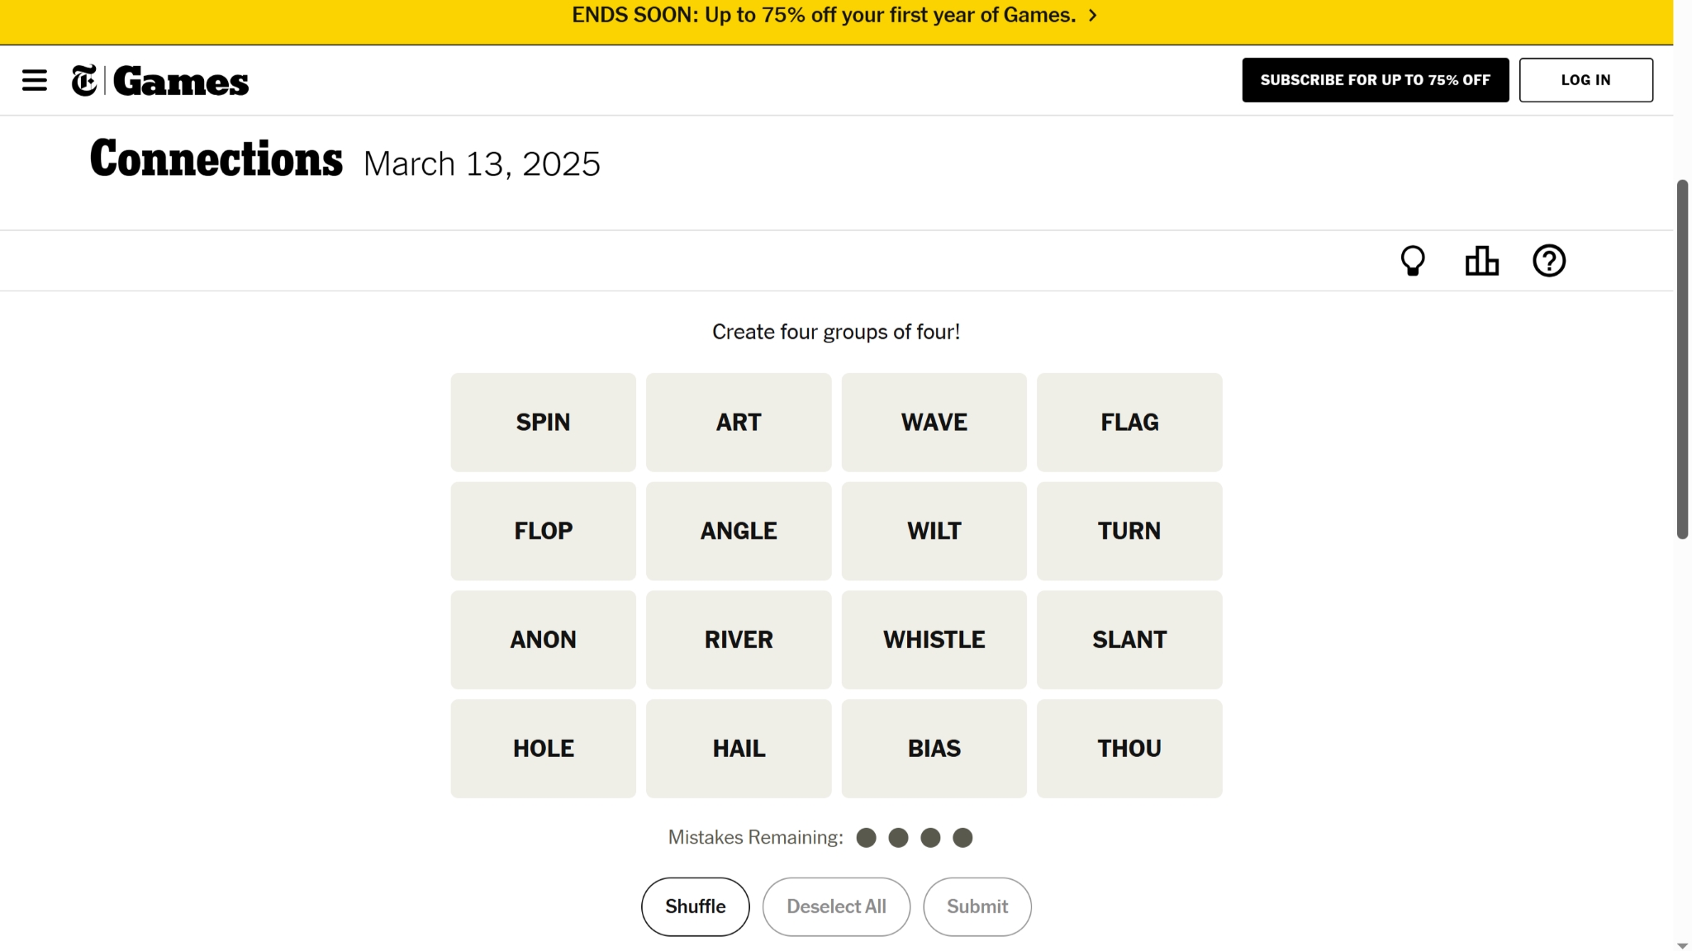The width and height of the screenshot is (1692, 951).
Task: Open help with the question mark icon
Action: [1549, 260]
